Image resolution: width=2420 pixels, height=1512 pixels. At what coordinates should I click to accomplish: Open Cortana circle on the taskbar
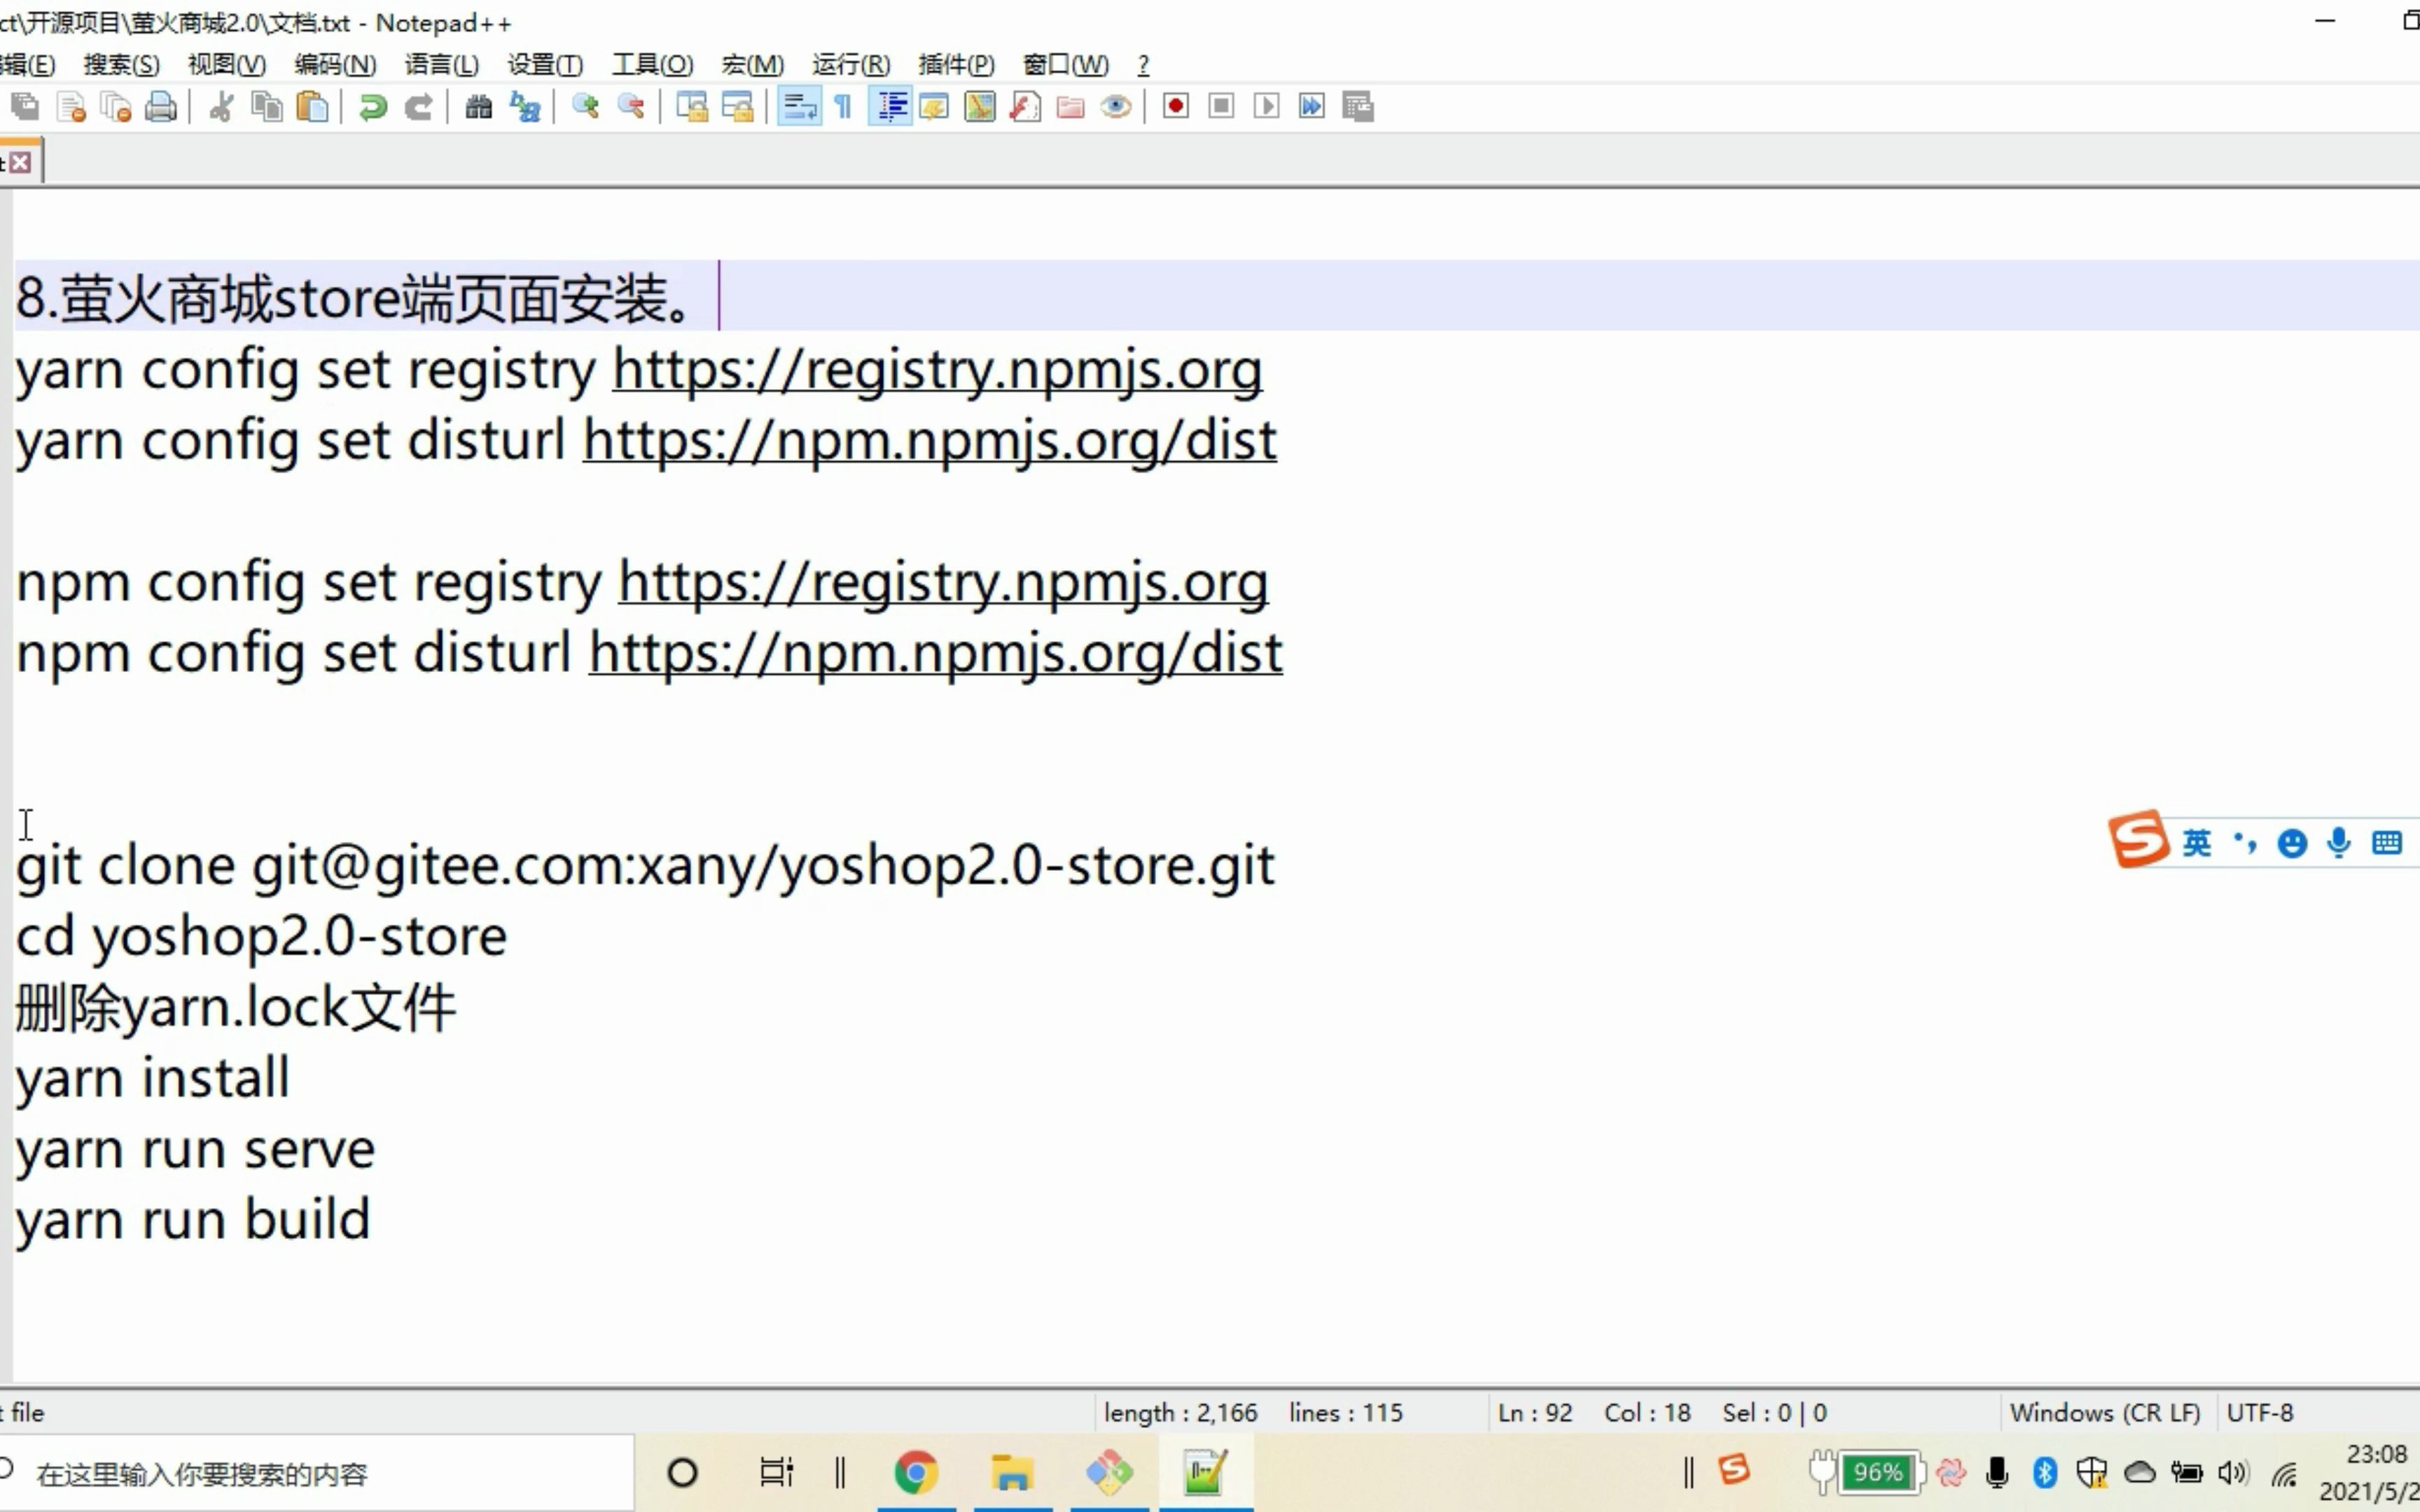[682, 1473]
